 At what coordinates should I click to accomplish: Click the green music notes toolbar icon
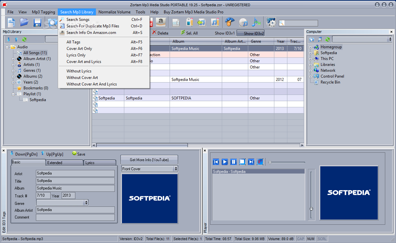[256, 22]
